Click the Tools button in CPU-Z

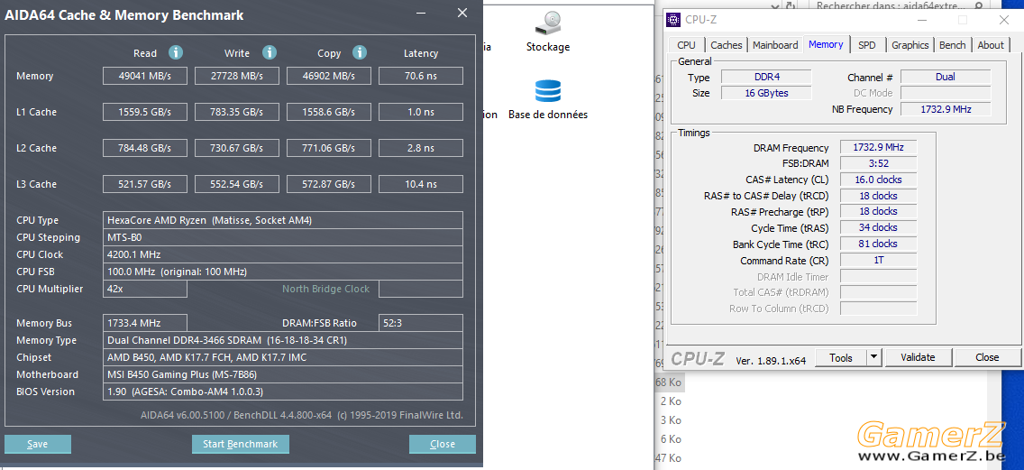click(840, 357)
